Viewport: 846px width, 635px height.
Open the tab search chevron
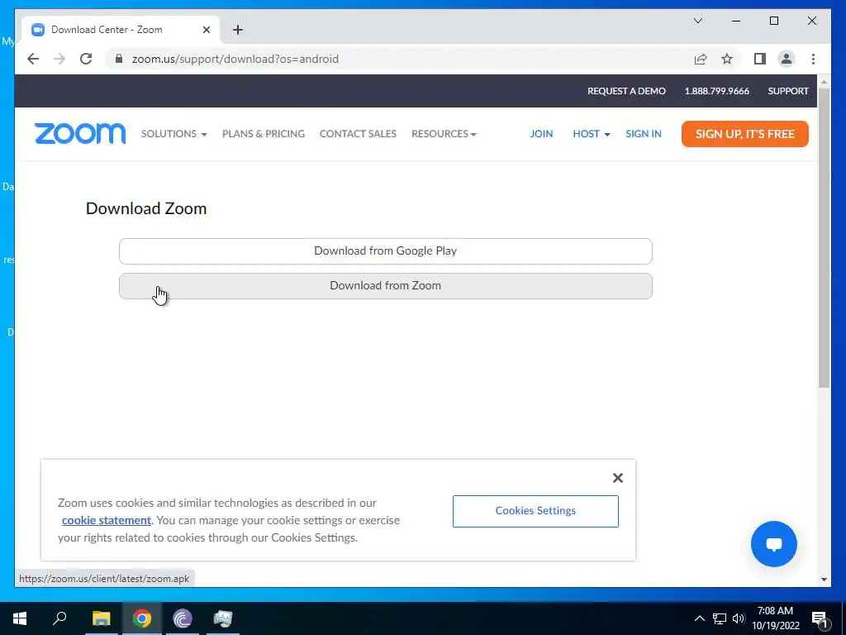point(697,21)
